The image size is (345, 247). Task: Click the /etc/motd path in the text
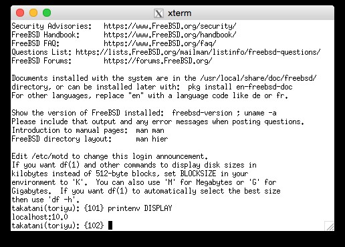[49, 156]
